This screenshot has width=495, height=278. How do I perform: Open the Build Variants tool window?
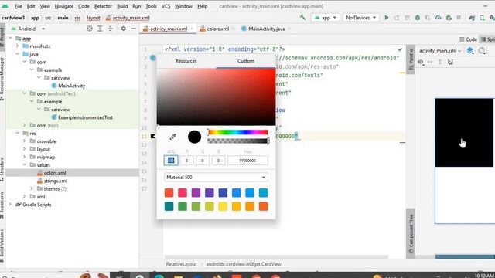point(2,246)
